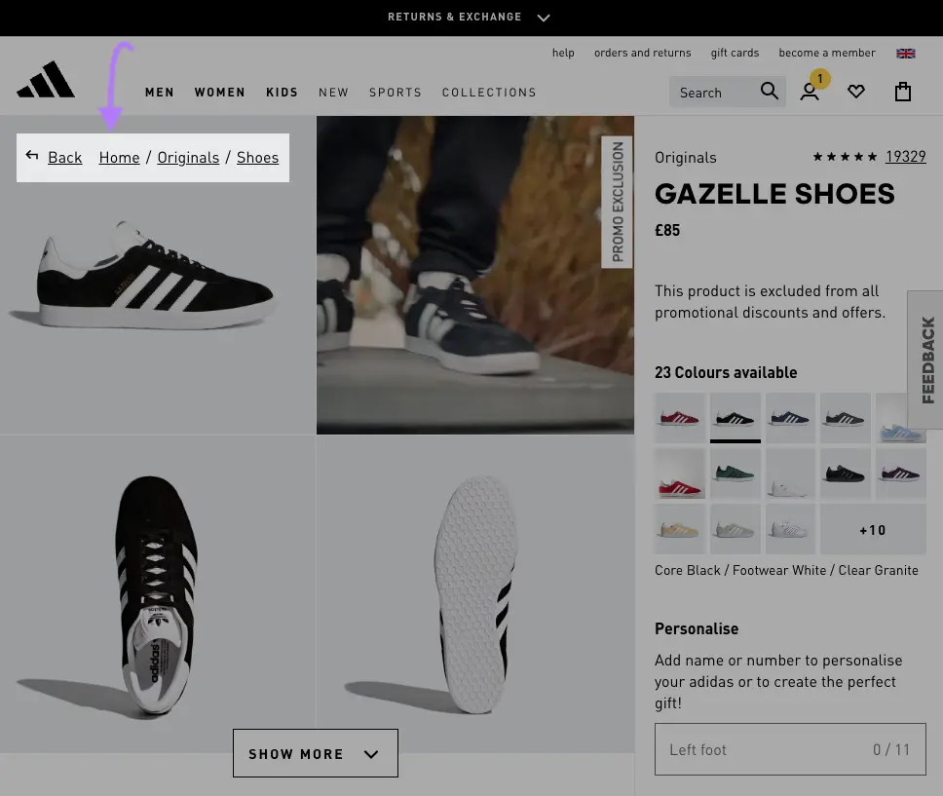This screenshot has height=796, width=943.
Task: Go to Originals breadcrumb
Action: tap(188, 158)
